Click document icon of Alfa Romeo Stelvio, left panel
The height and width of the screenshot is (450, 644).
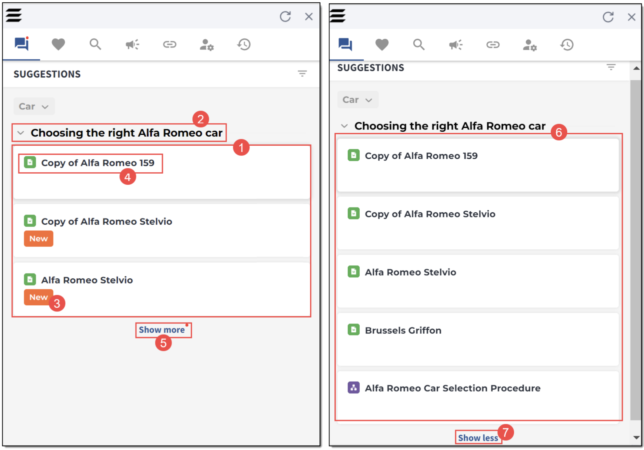(x=30, y=279)
